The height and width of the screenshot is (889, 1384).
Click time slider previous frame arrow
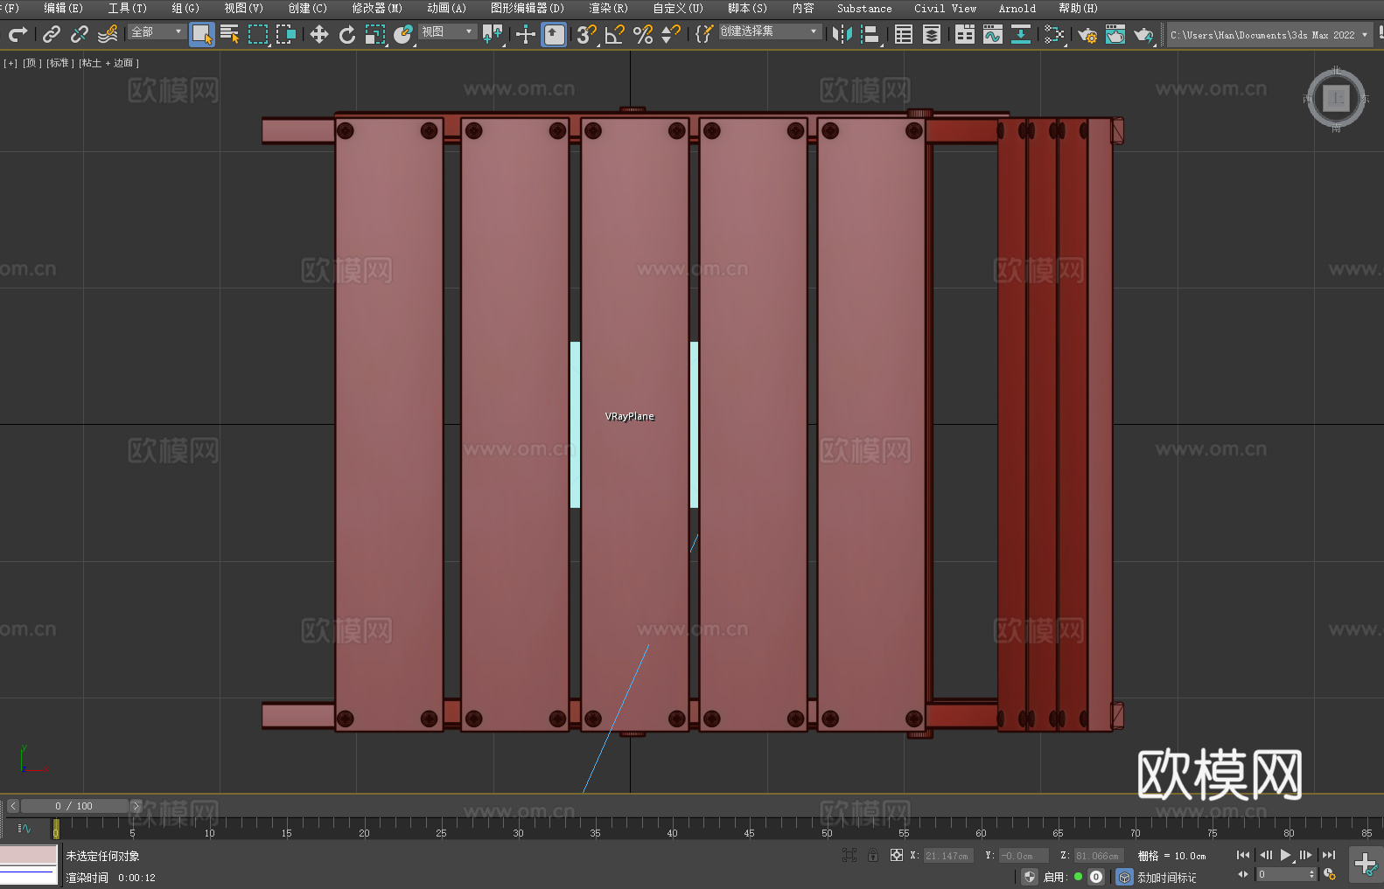tap(13, 806)
